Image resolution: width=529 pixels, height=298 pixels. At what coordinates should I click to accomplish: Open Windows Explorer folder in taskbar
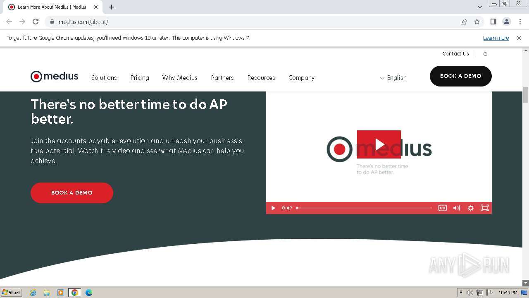pyautogui.click(x=47, y=293)
